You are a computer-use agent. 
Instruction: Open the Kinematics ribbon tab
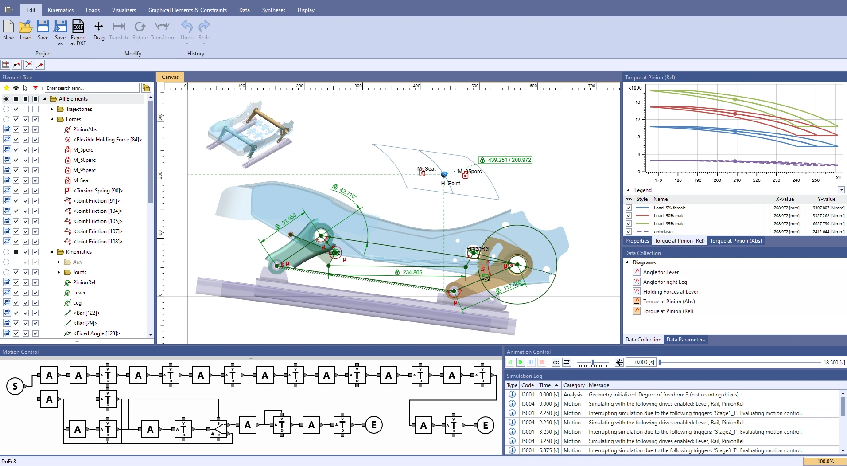click(x=61, y=10)
